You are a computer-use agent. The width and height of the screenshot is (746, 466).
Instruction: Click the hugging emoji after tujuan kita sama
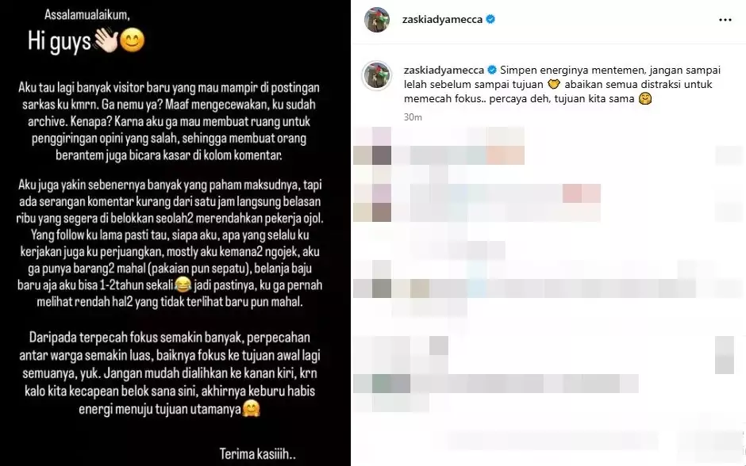(x=644, y=99)
